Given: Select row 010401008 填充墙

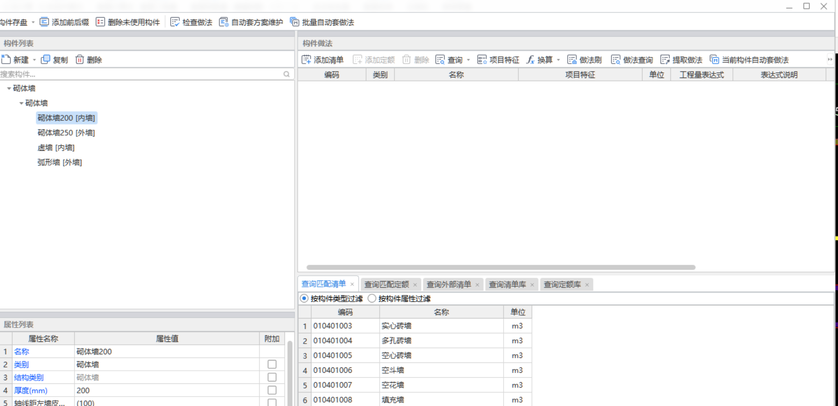Looking at the screenshot, I should [x=415, y=399].
